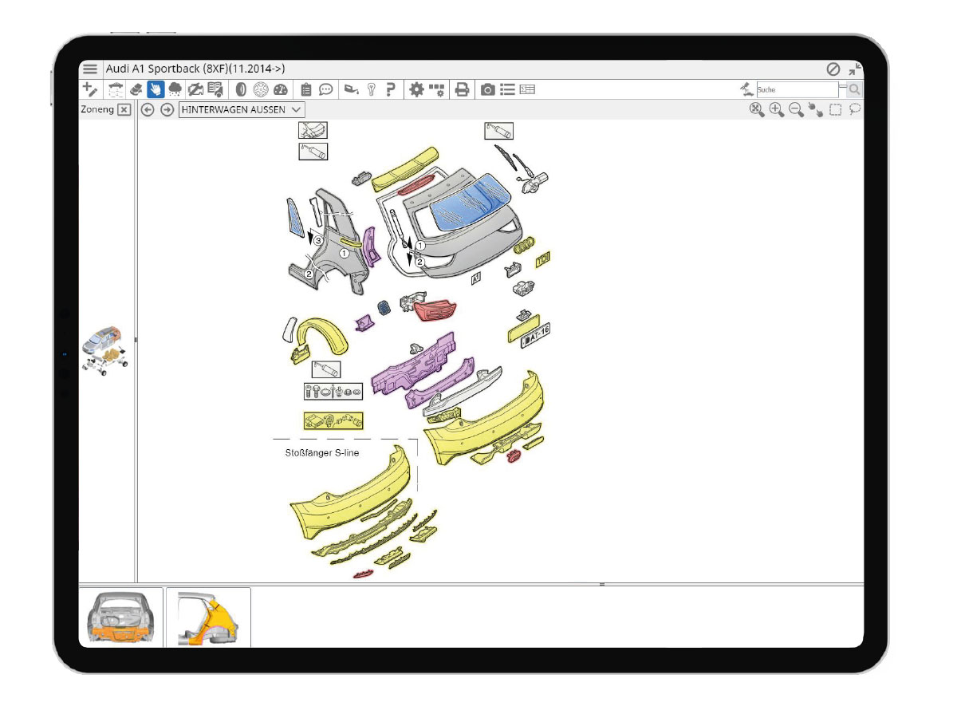Click the screws and fasteners box
This screenshot has height=718, width=957.
pyautogui.click(x=333, y=392)
